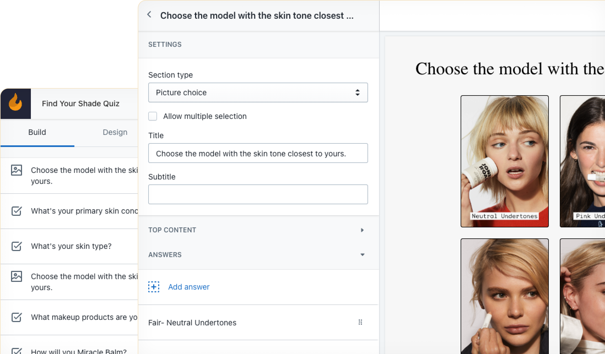Click the Add answer link

click(189, 287)
